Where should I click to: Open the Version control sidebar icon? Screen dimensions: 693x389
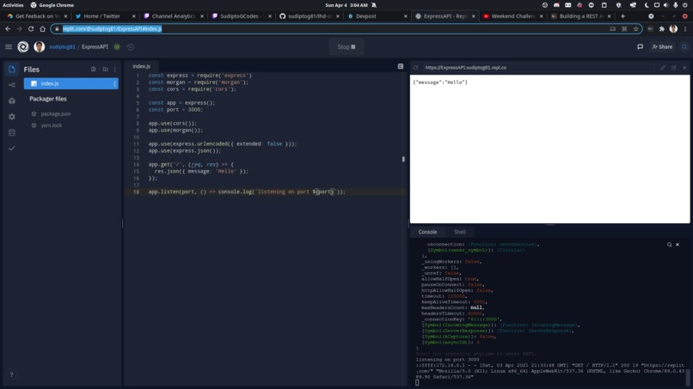click(12, 85)
